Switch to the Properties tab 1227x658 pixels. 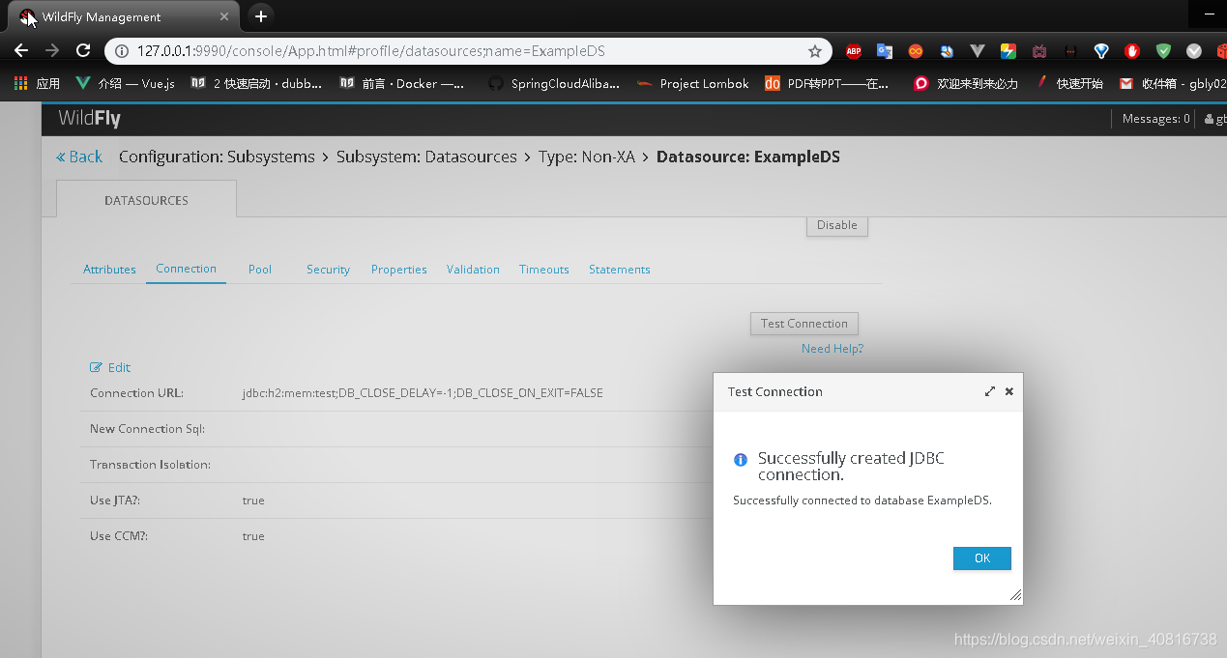pos(399,270)
